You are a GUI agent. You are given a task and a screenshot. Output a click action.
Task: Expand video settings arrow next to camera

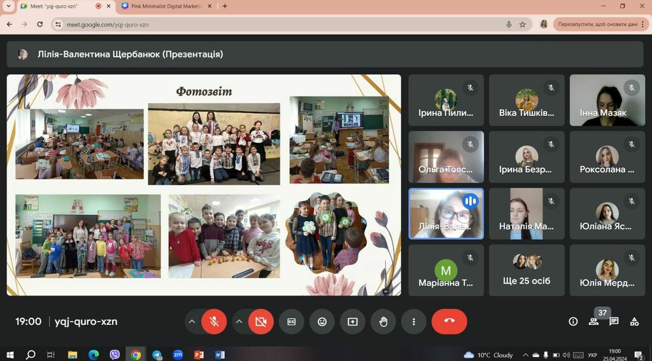click(239, 322)
